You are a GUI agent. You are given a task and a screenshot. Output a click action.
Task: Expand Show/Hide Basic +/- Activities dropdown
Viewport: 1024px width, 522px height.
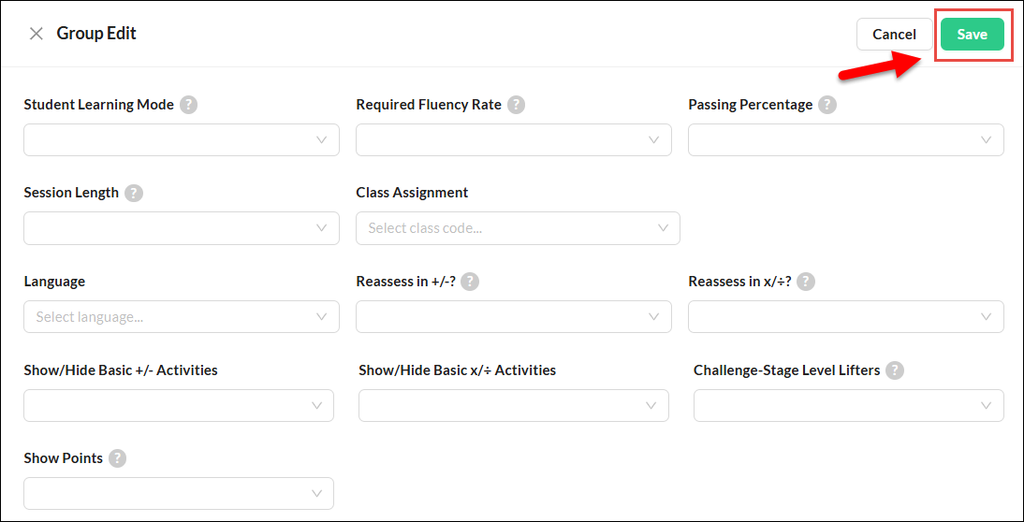coord(179,406)
